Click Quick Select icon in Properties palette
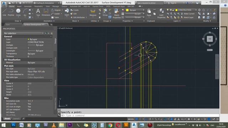 (x=52, y=33)
